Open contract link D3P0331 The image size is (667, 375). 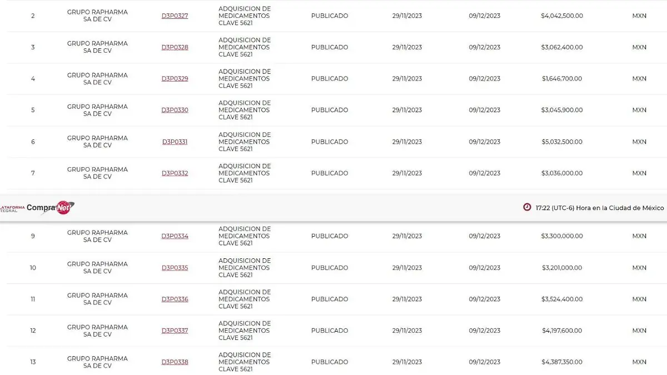point(175,142)
